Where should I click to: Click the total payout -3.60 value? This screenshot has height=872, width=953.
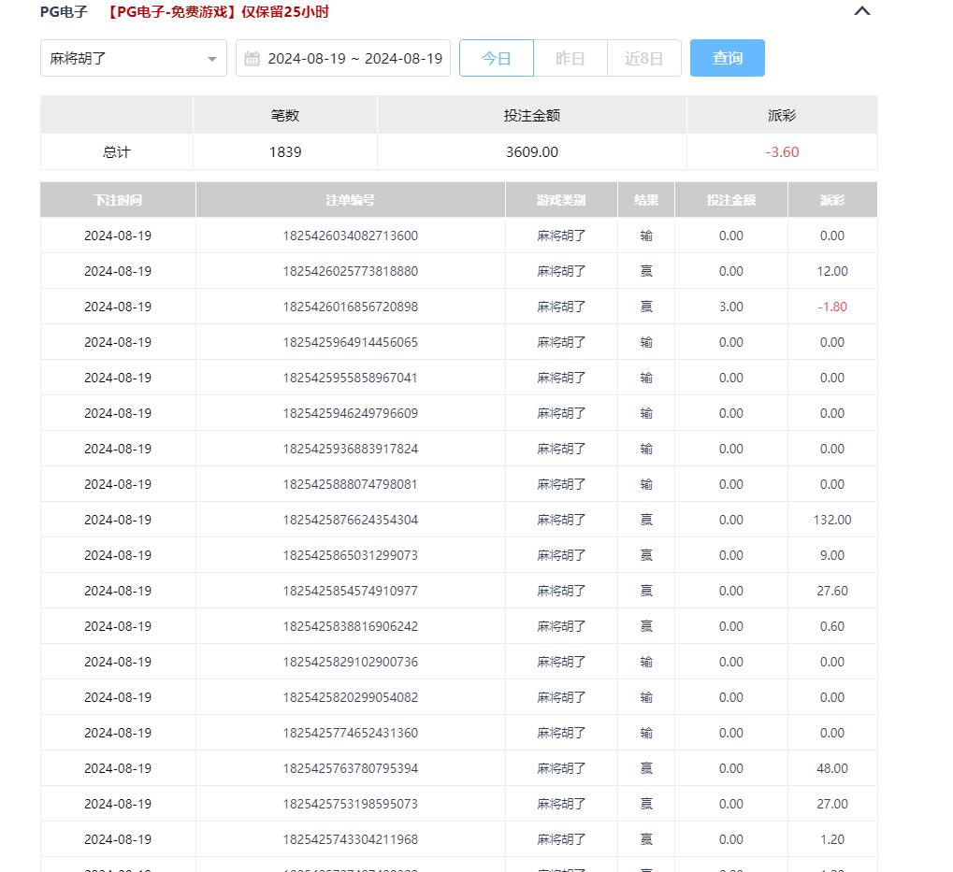[782, 151]
